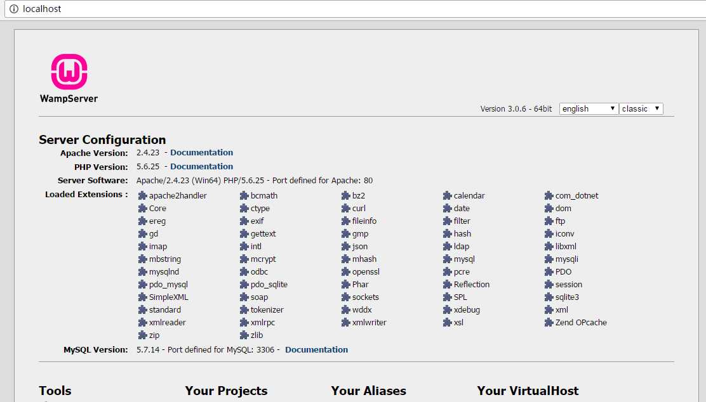Click the standard extension name

tap(165, 310)
